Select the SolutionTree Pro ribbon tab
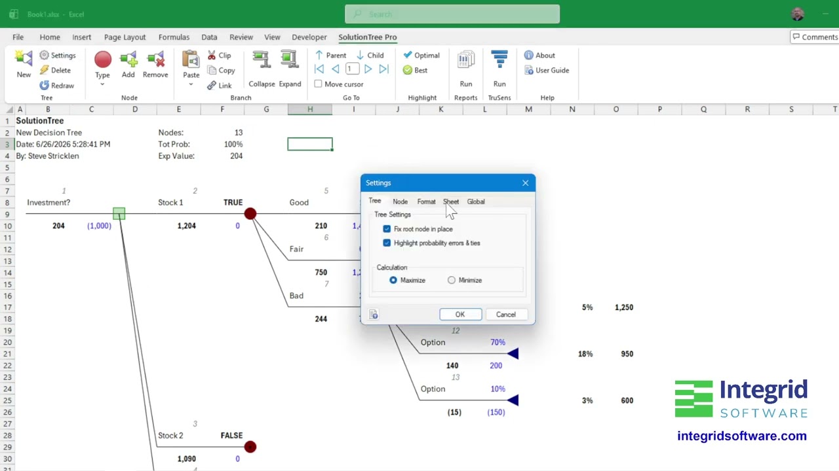Viewport: 839px width, 471px height. point(368,37)
